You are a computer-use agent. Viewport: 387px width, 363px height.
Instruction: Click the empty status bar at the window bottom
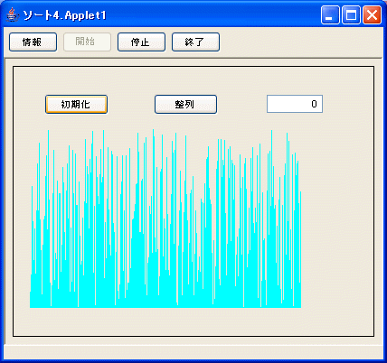(x=193, y=352)
